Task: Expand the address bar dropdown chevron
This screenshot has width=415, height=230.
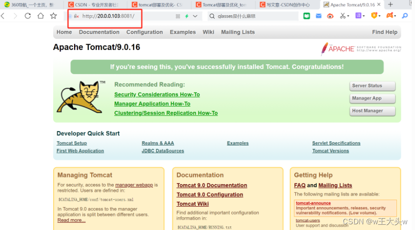Action: click(x=195, y=16)
